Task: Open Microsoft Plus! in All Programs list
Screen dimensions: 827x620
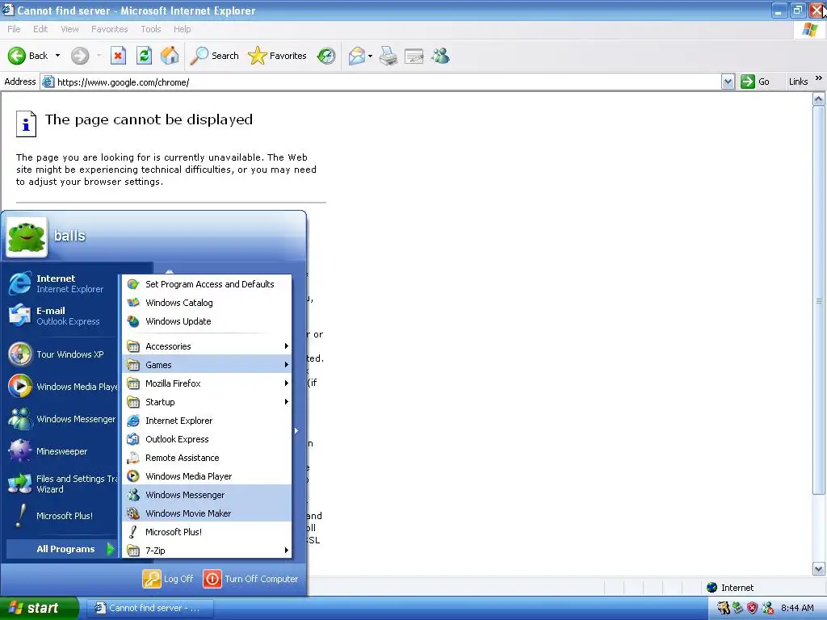Action: (x=208, y=532)
